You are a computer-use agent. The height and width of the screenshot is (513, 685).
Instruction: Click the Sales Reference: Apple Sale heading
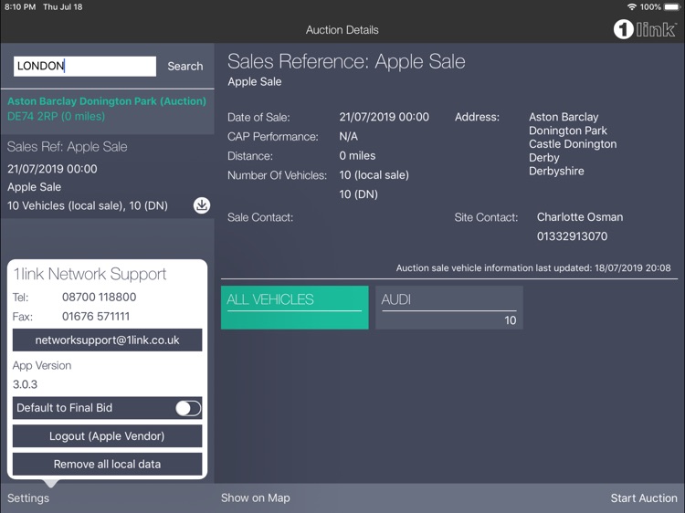pos(346,61)
